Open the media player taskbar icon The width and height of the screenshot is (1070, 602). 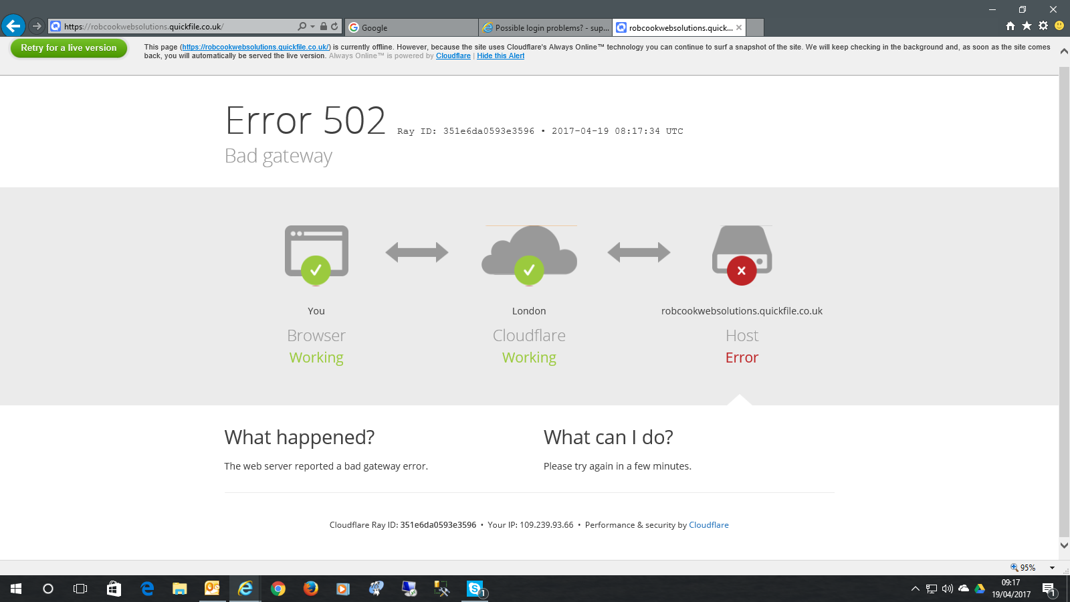[343, 589]
